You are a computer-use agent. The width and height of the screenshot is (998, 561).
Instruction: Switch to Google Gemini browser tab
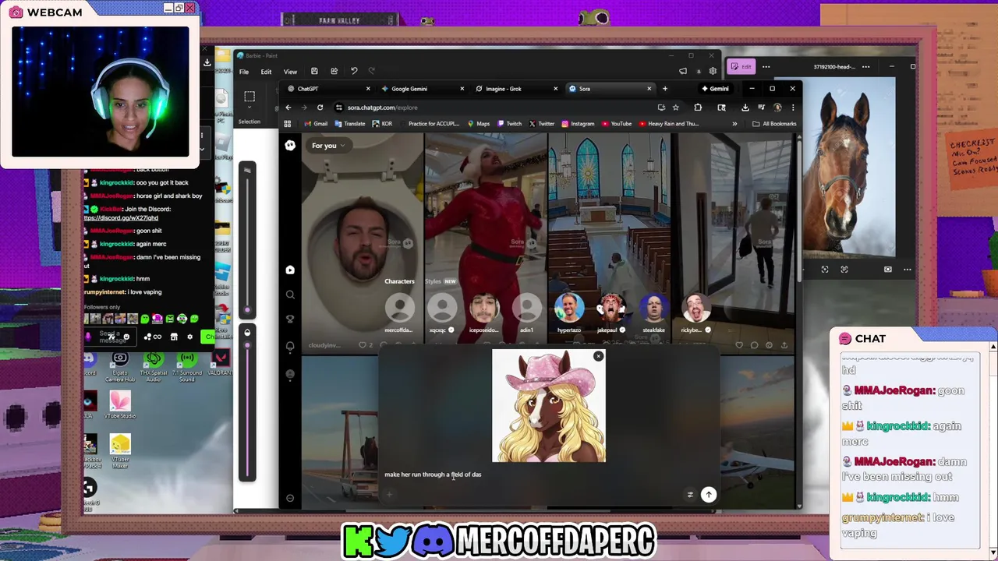pos(423,89)
